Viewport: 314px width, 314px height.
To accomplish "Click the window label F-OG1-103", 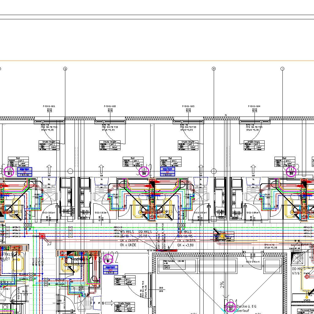I will [x=188, y=106].
